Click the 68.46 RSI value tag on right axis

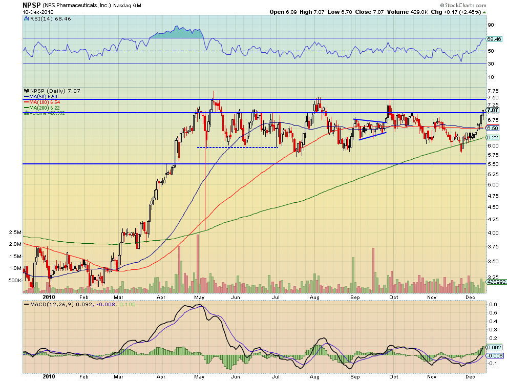494,39
